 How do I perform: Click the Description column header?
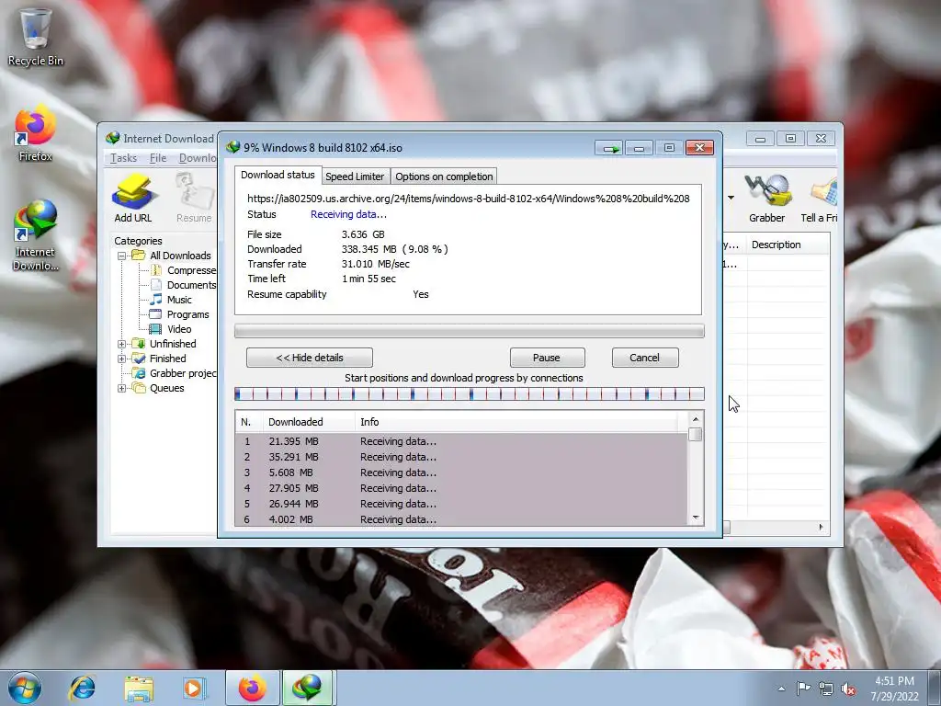point(788,245)
